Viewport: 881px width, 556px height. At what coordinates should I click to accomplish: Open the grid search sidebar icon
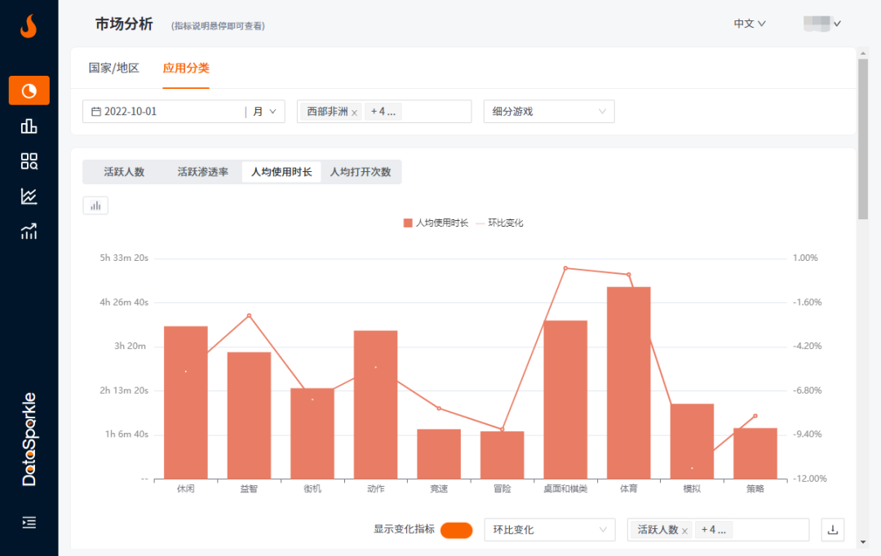click(29, 161)
